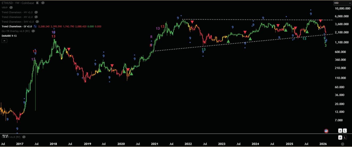Toggle eye icon in the bottom indicator pane
The height and width of the screenshot is (147, 352).
tap(24, 137)
